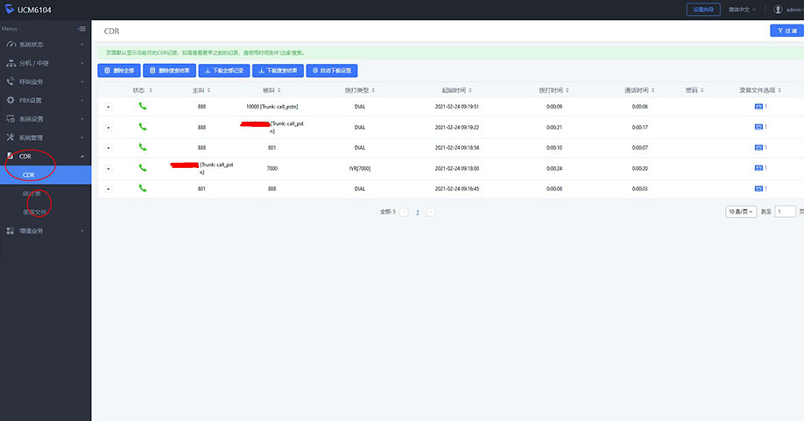The image size is (804, 421).
Task: Open the 自动下载设置 button
Action: pos(332,71)
